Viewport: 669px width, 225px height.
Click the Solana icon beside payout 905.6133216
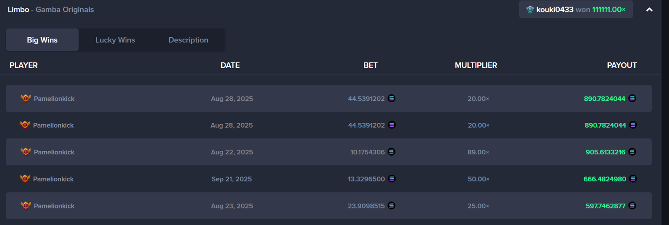[632, 152]
